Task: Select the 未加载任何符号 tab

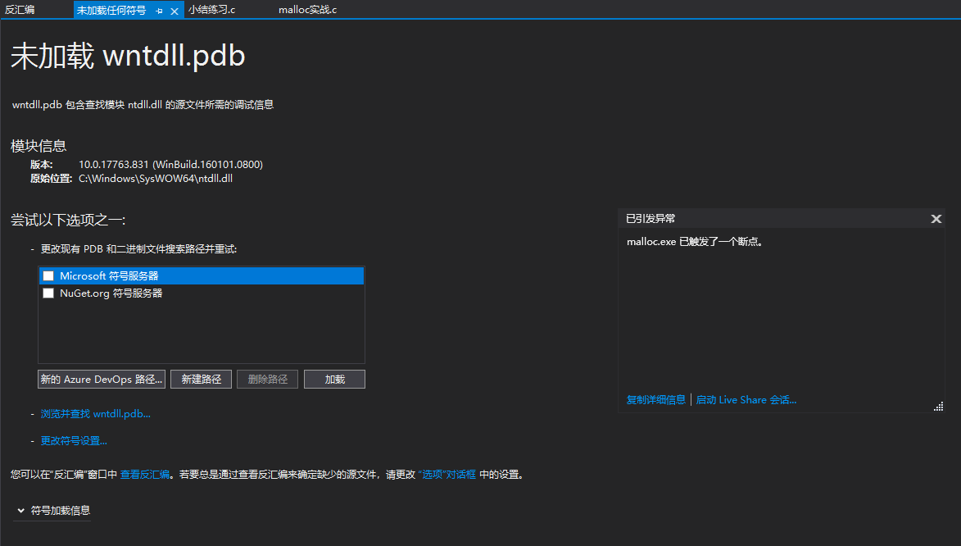Action: 111,11
